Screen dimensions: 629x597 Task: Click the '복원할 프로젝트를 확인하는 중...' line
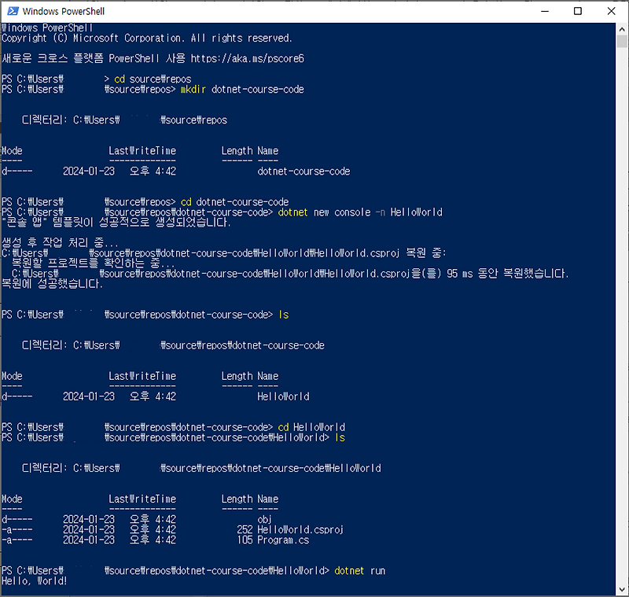point(93,263)
